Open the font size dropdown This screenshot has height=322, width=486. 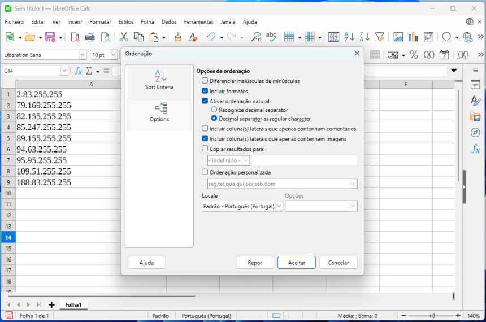click(x=114, y=55)
